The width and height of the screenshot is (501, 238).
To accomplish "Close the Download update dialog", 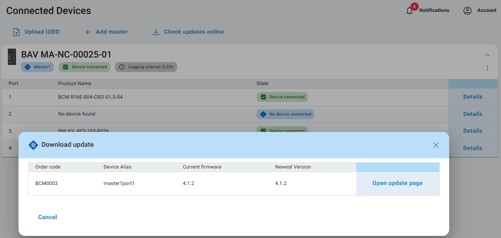I will click(436, 145).
